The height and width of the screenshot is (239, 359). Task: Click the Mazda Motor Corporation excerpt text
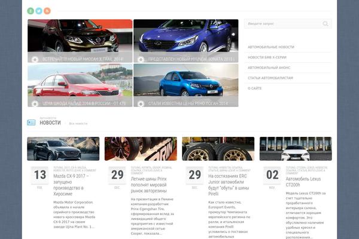pyautogui.click(x=74, y=215)
